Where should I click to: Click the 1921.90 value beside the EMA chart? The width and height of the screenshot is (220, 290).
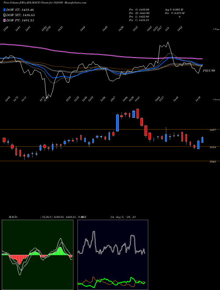(209, 71)
